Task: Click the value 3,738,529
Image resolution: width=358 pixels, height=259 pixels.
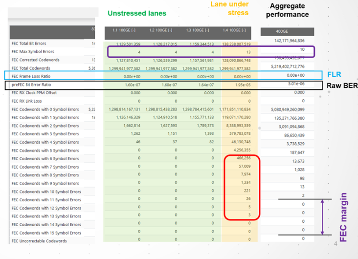Action: coord(295,144)
